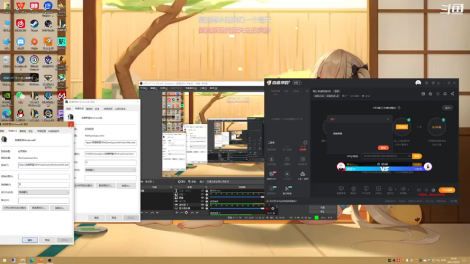The width and height of the screenshot is (470, 264).
Task: Open the NVIDIA GeForce desktop icon
Action: [6, 96]
